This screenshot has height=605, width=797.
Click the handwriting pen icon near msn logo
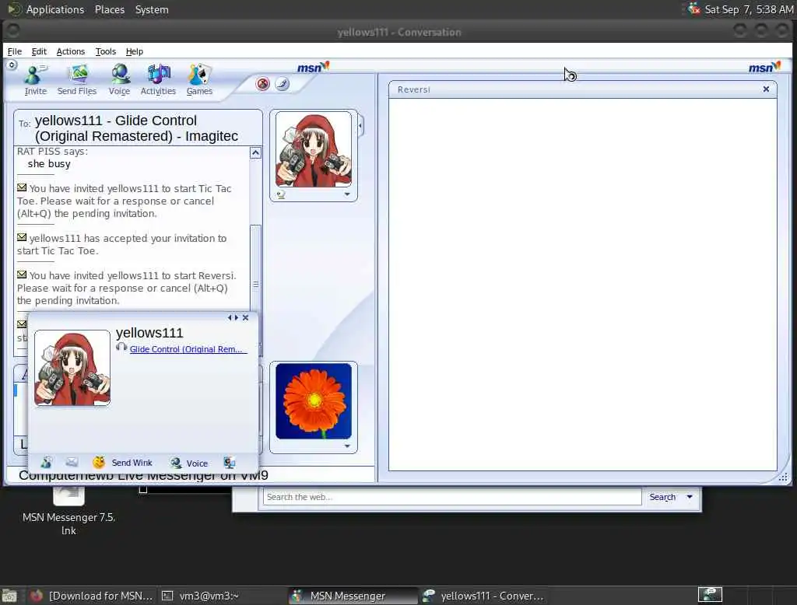tap(282, 84)
